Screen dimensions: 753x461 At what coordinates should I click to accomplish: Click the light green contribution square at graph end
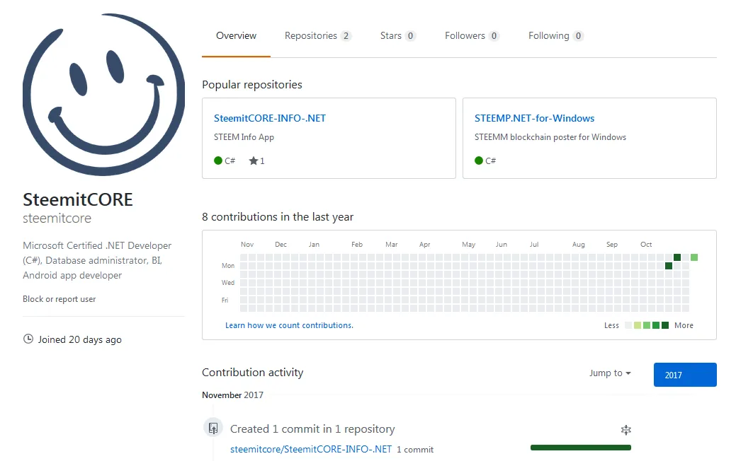(694, 257)
